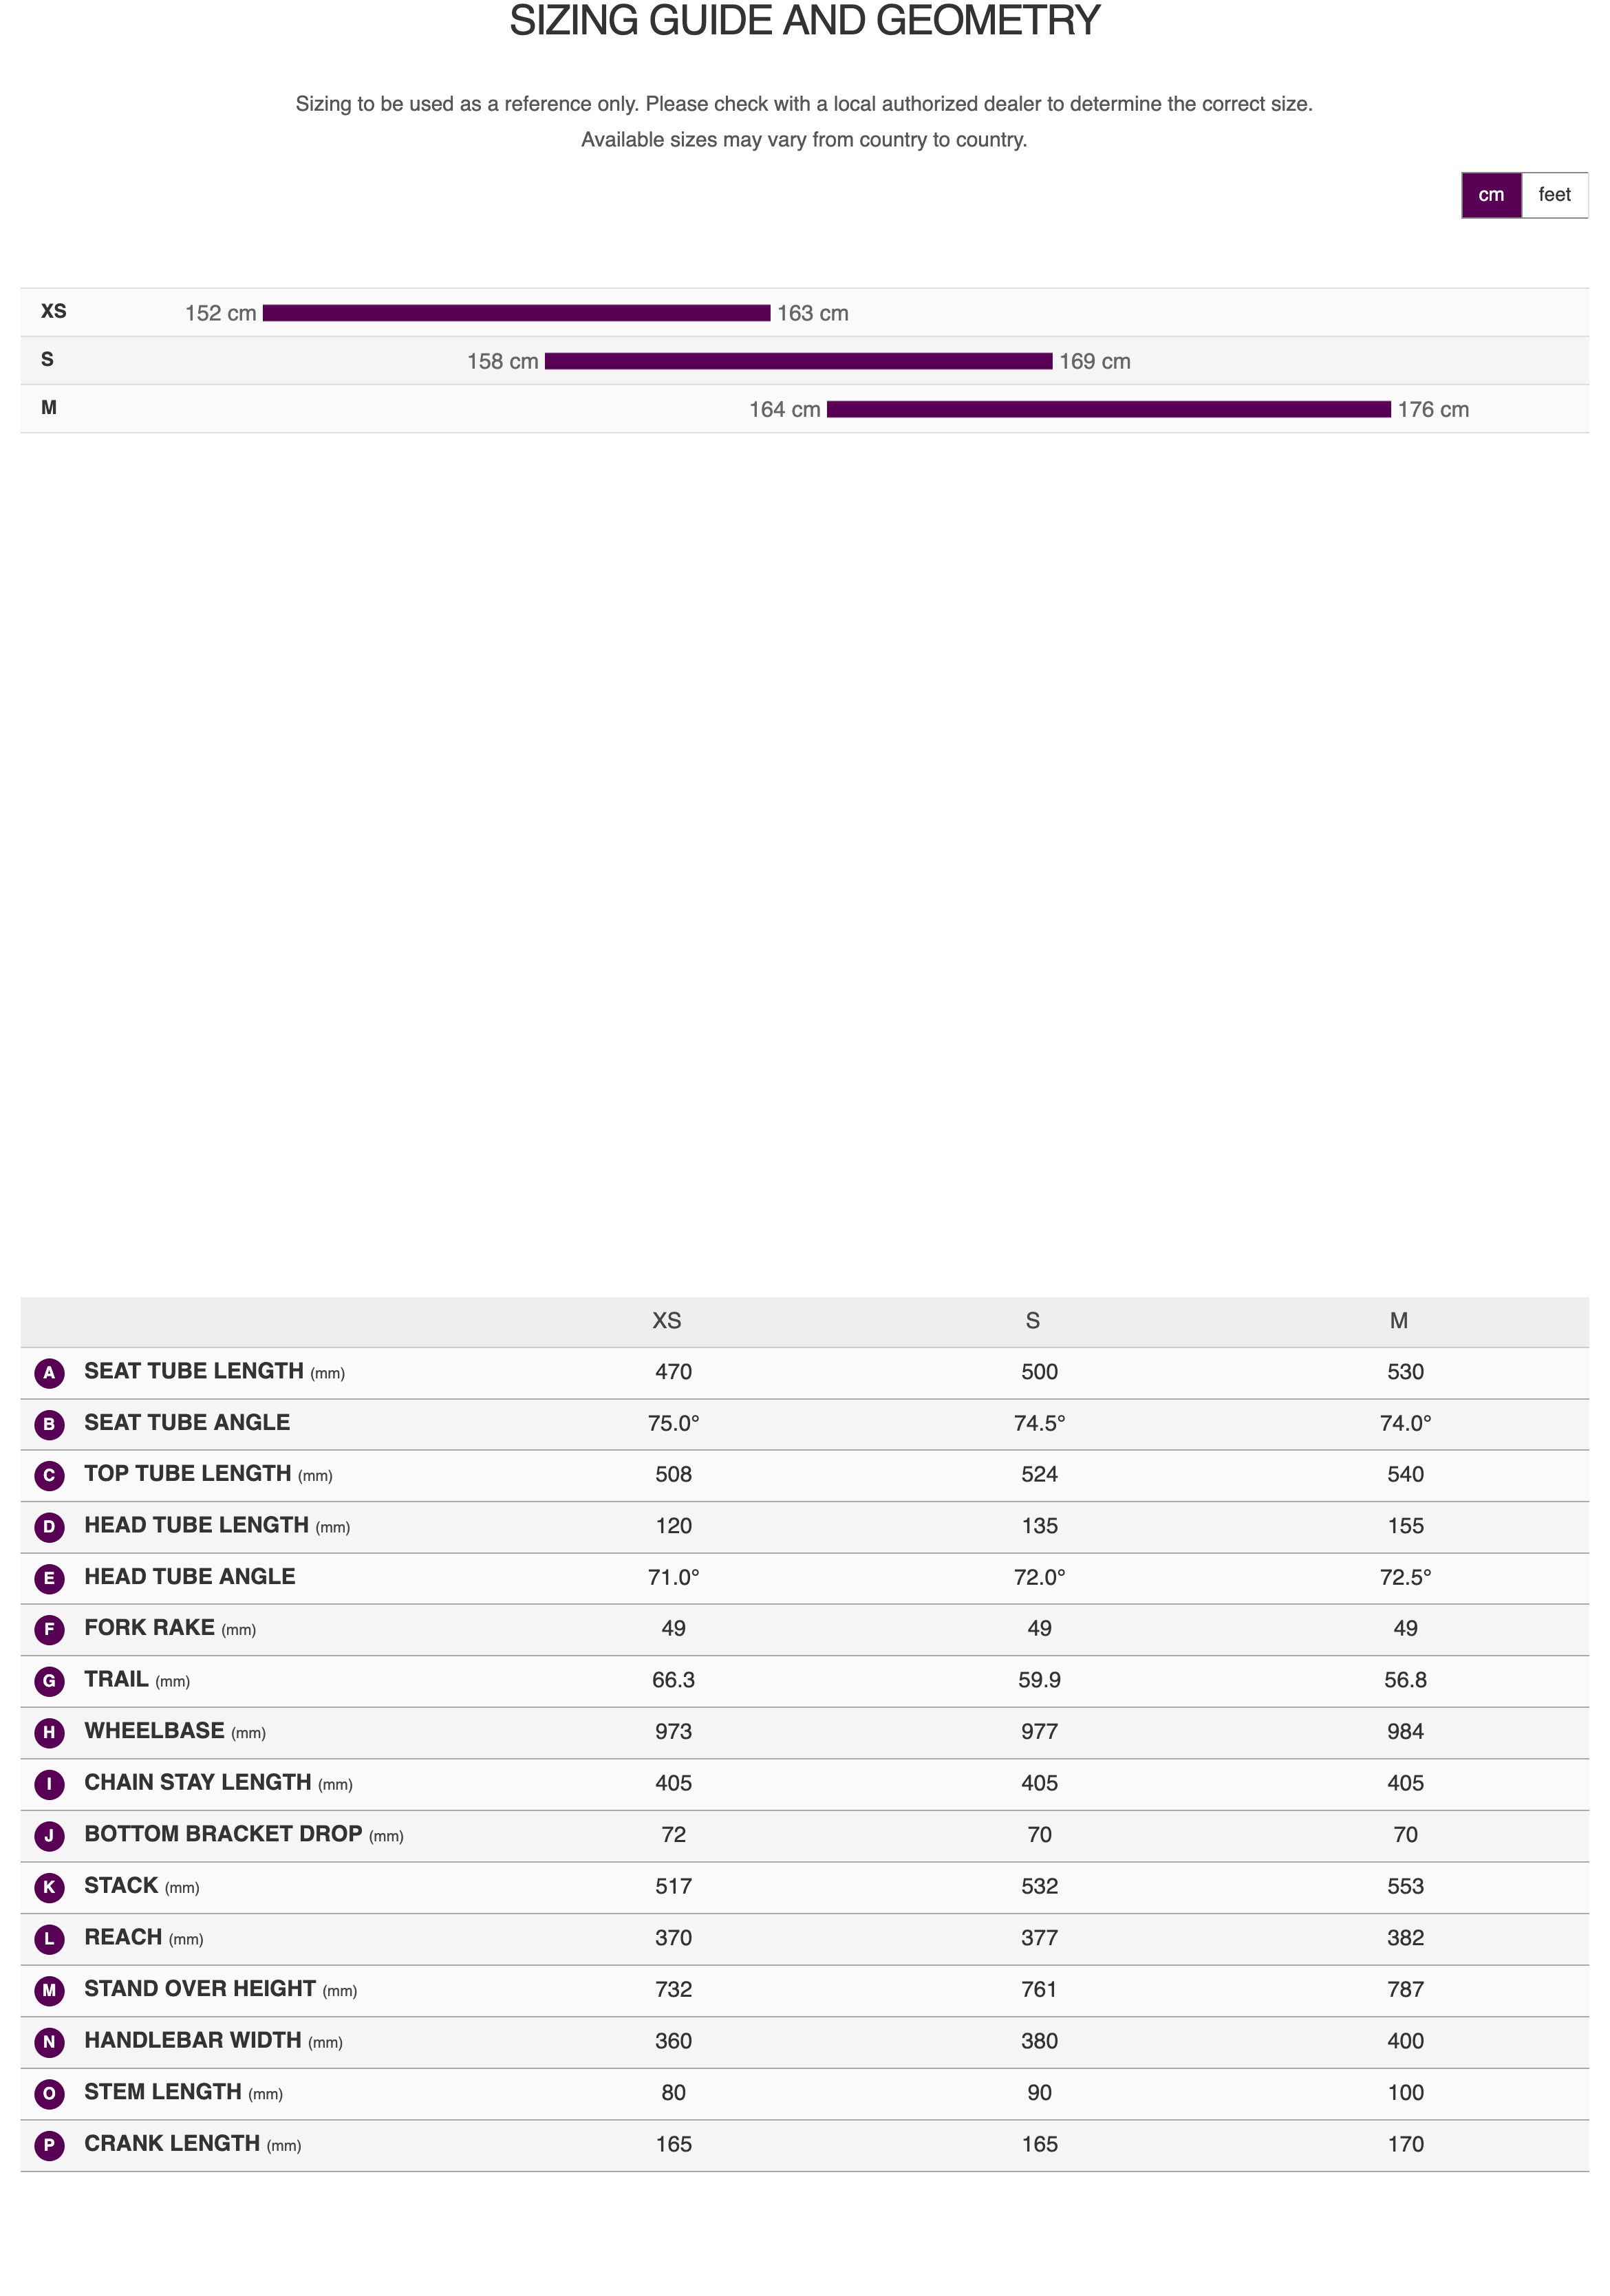
Task: Select the cm unit toggle
Action: tap(1490, 195)
